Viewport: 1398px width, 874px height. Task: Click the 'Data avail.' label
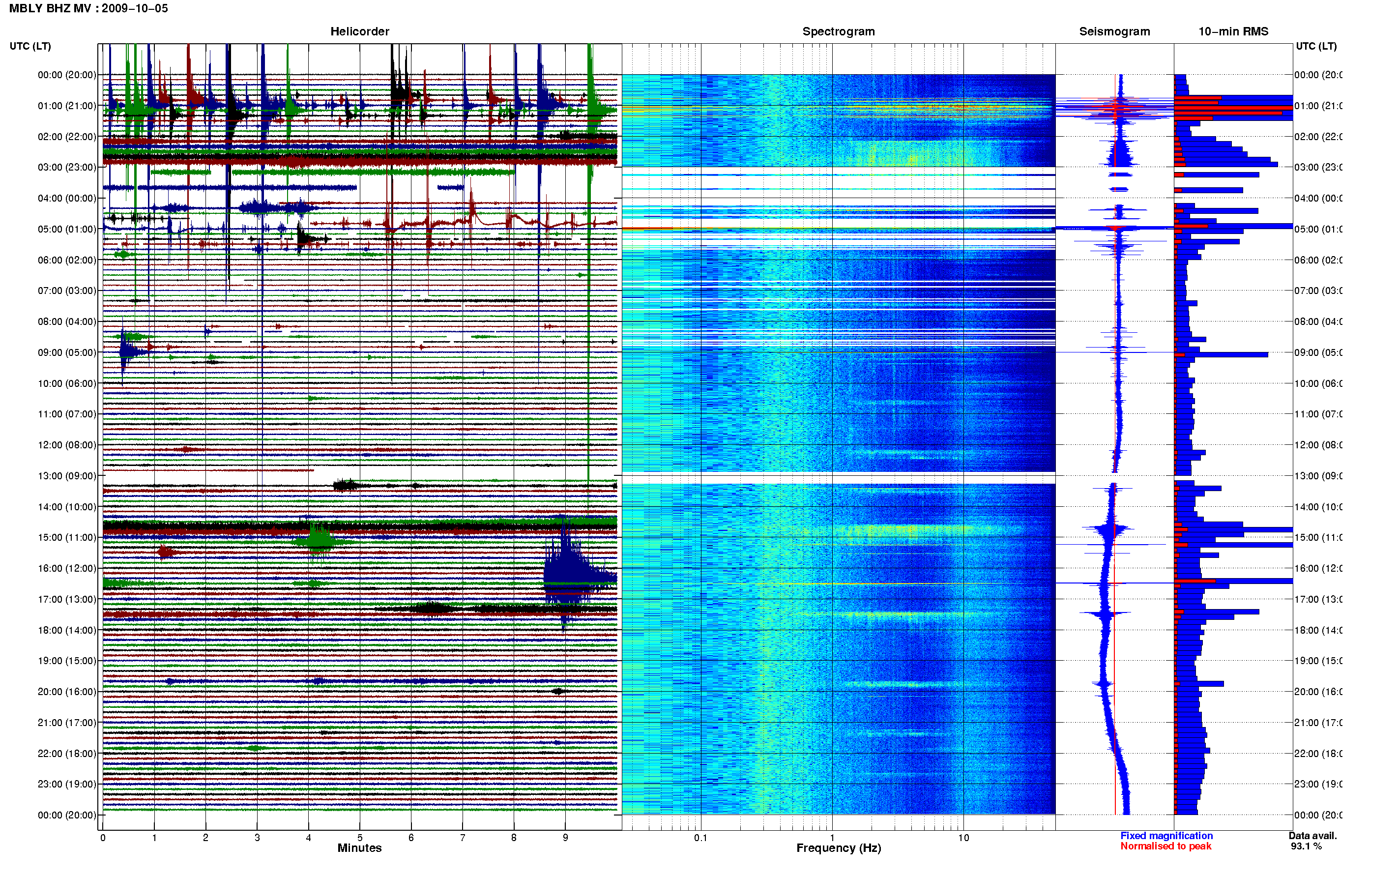[x=1312, y=836]
